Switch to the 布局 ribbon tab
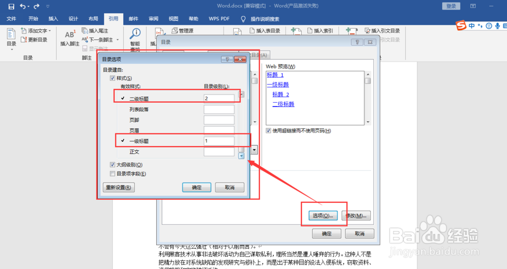Viewport: 507px width, 269px height. pyautogui.click(x=93, y=19)
